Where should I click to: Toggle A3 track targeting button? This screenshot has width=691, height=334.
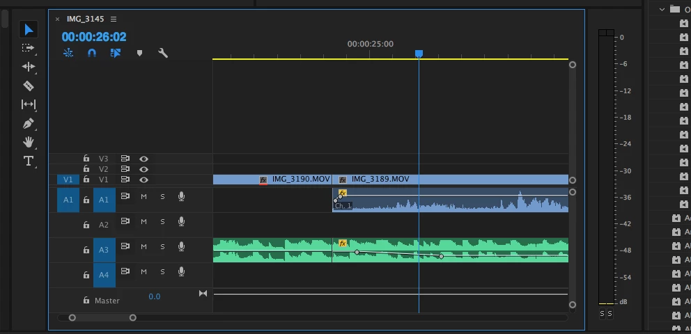click(104, 250)
